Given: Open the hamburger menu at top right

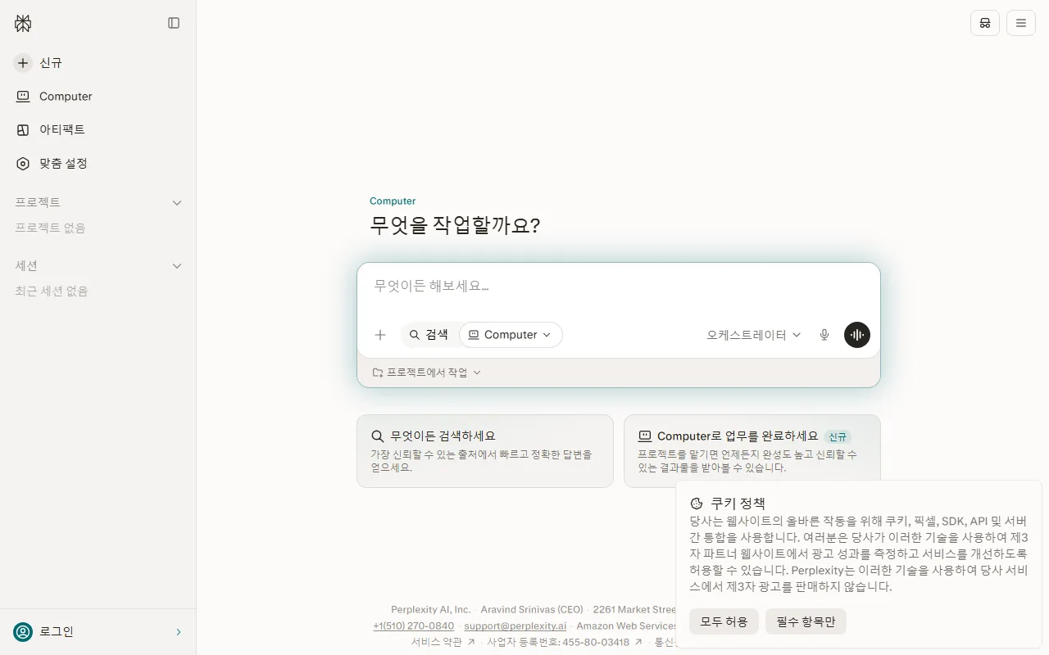Looking at the screenshot, I should [x=1021, y=23].
